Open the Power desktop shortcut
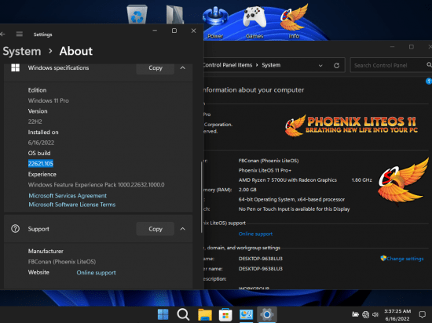 pyautogui.click(x=215, y=23)
